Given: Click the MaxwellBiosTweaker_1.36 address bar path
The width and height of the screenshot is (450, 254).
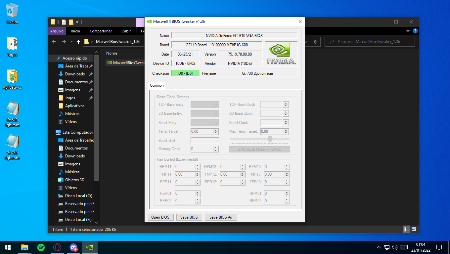Looking at the screenshot, I should pos(118,42).
